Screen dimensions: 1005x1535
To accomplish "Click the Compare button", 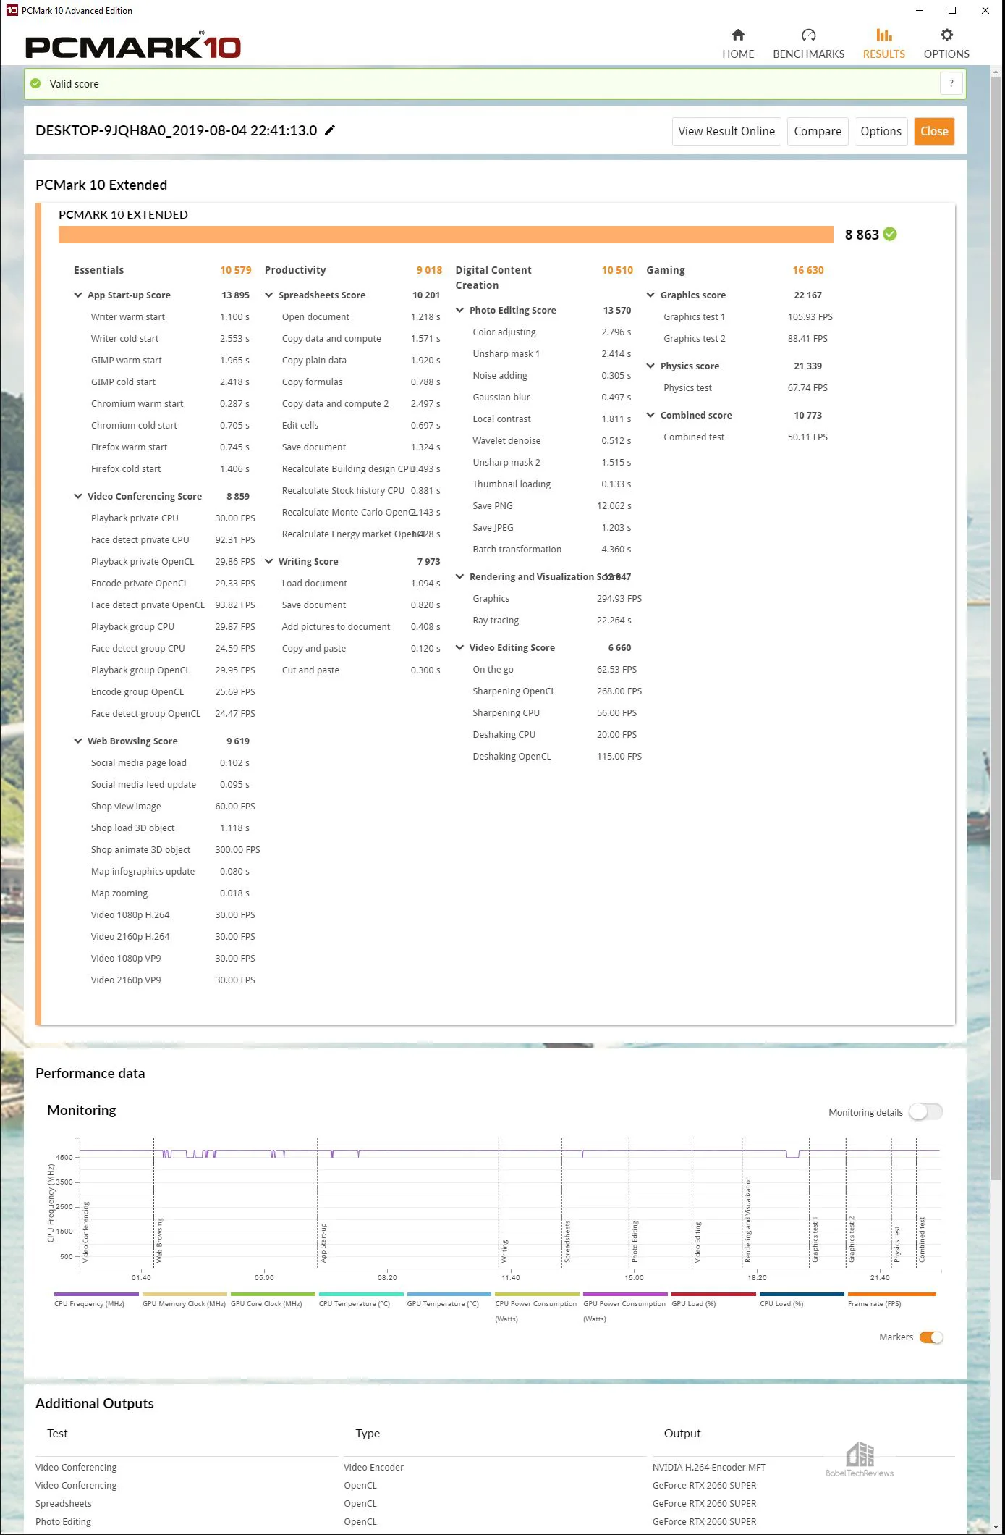I will pyautogui.click(x=818, y=131).
